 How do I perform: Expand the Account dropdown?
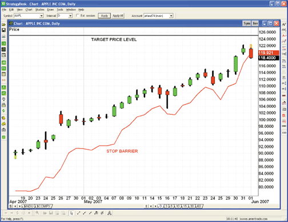[x=171, y=16]
